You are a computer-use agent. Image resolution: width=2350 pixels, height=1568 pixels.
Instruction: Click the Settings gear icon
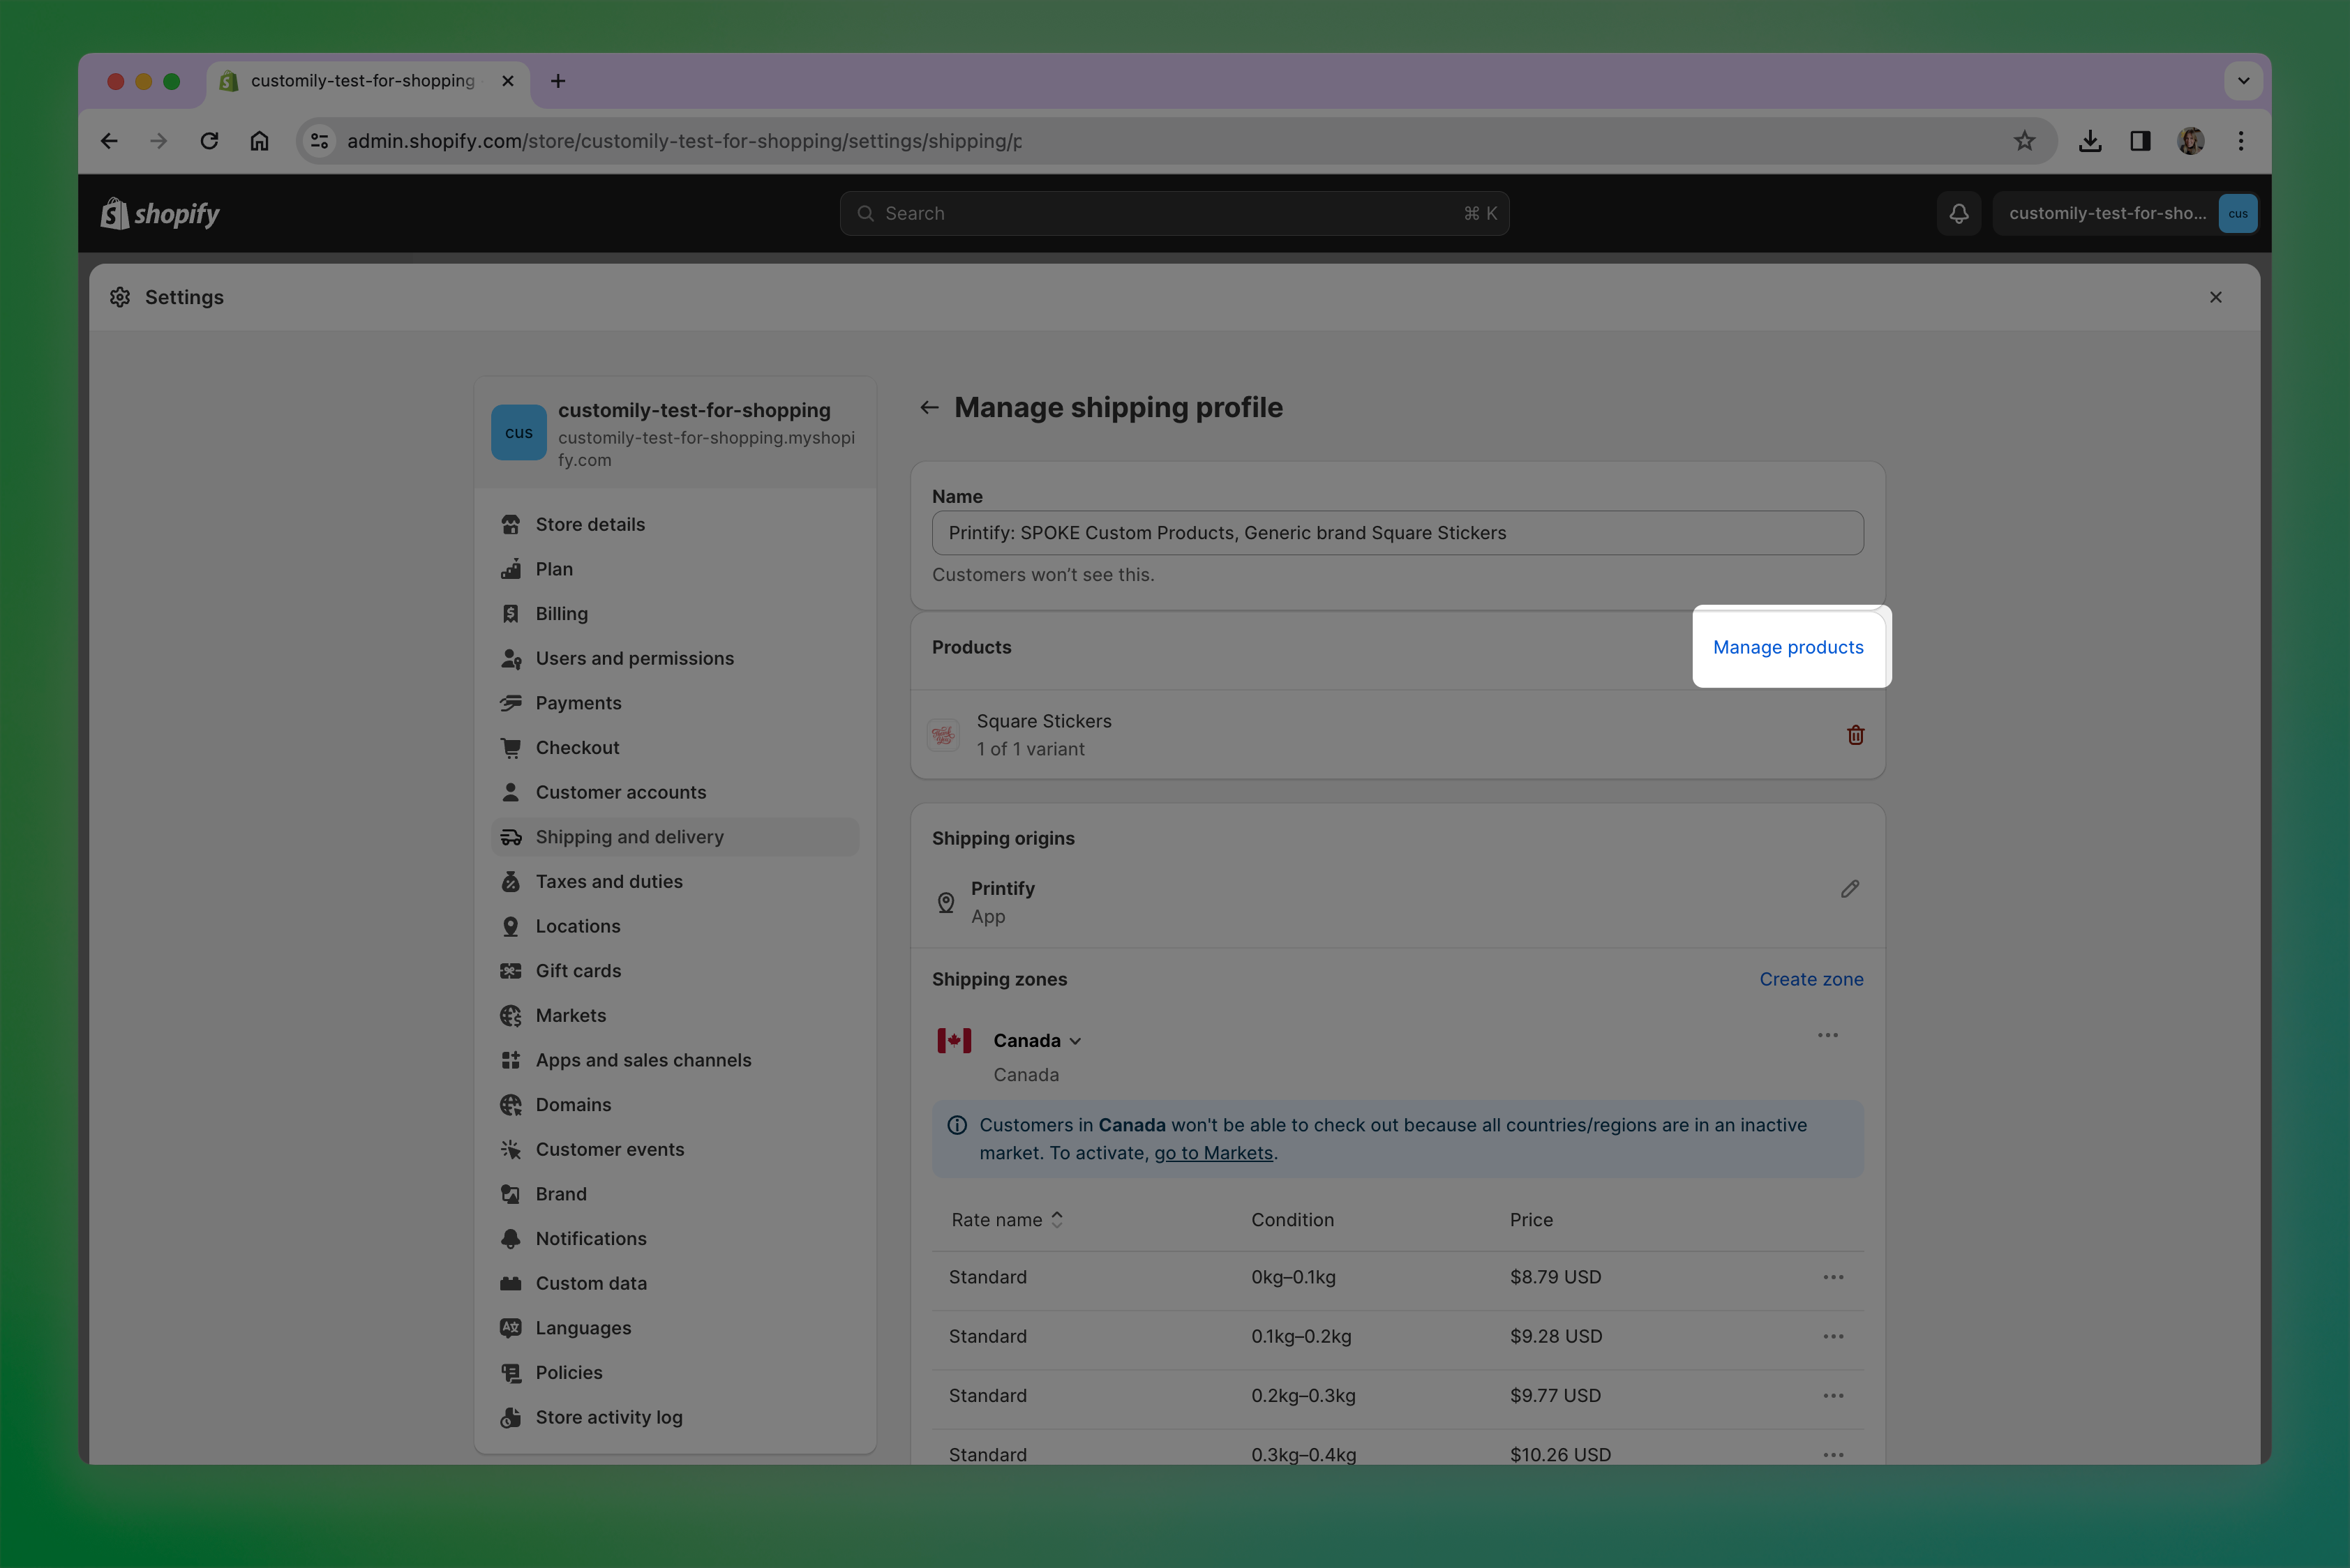[x=120, y=297]
